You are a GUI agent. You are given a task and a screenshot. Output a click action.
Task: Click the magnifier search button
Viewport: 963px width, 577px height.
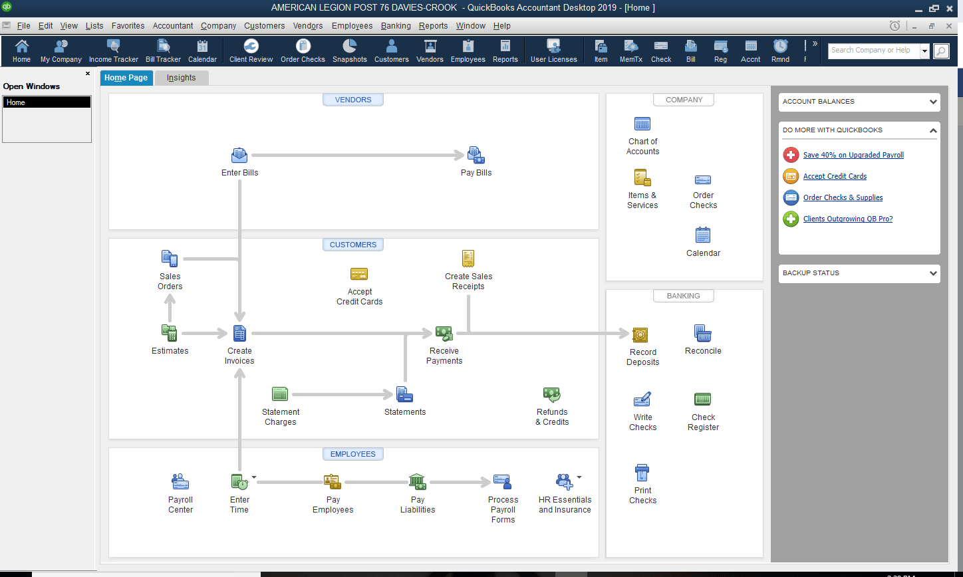coord(940,51)
